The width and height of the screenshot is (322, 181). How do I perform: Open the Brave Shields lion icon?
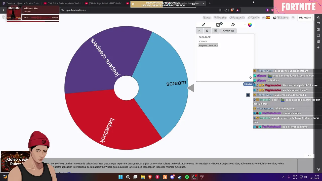pyautogui.click(x=232, y=10)
